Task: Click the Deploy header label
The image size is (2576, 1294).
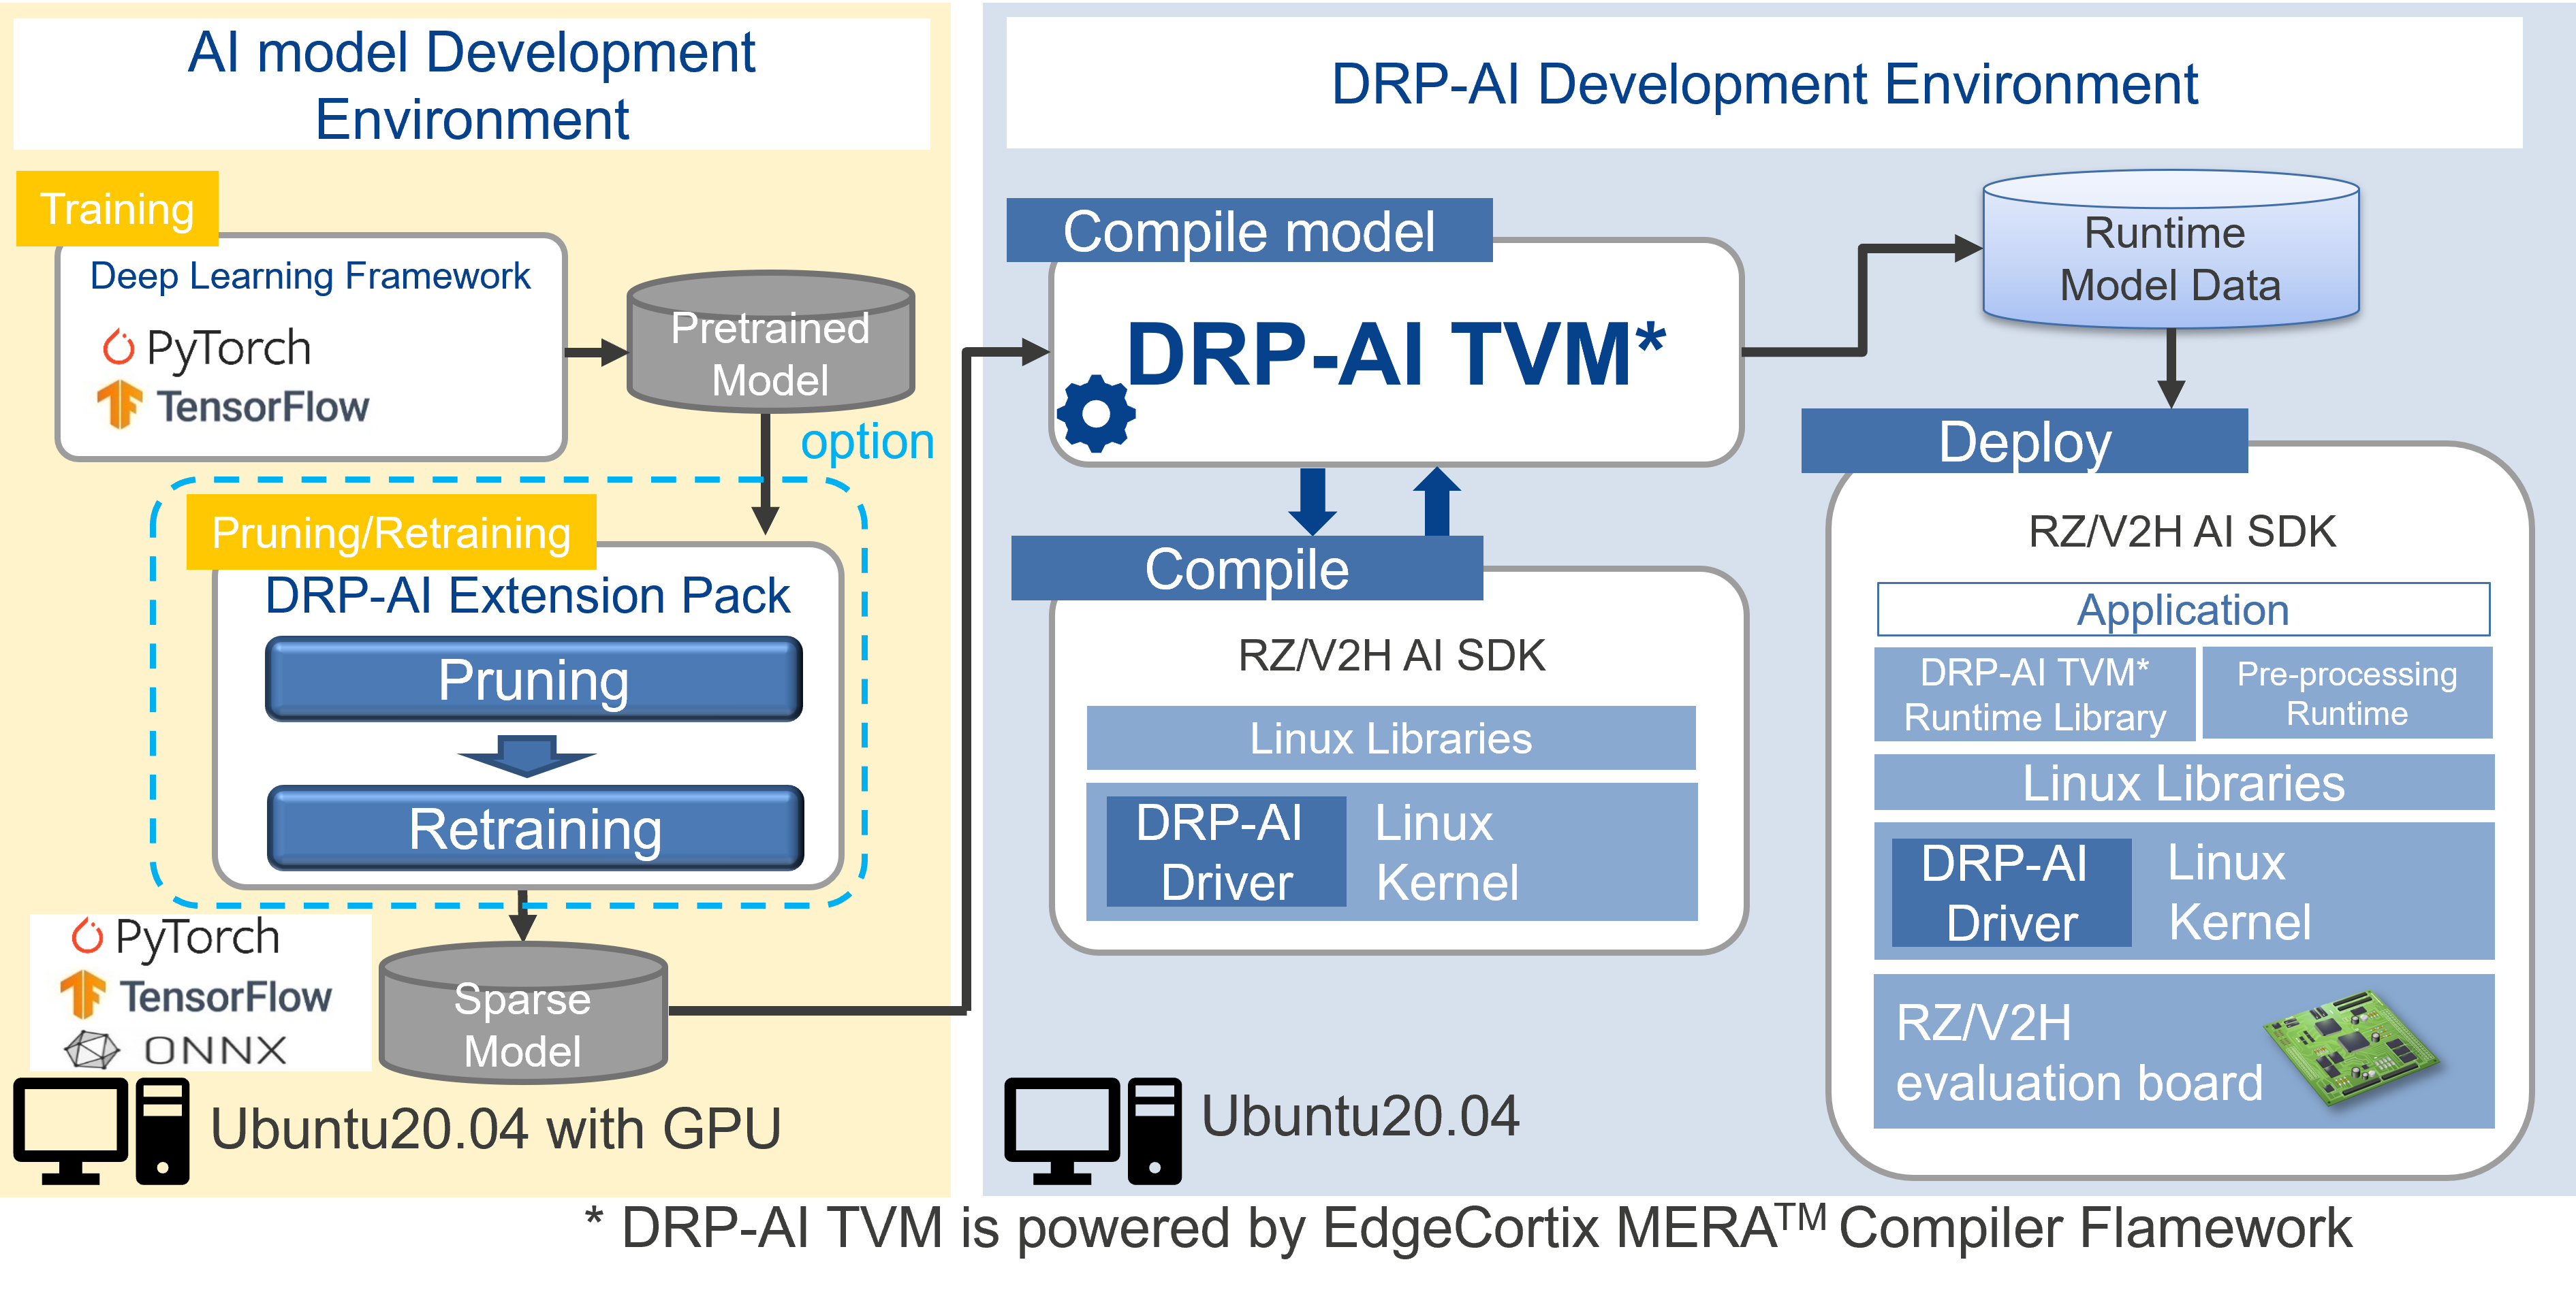Action: tap(2024, 442)
